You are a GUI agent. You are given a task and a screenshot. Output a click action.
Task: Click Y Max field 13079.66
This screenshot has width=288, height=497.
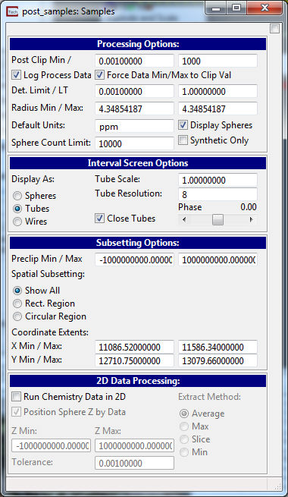[218, 360]
